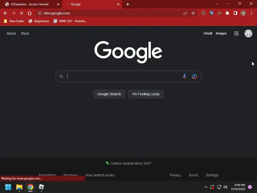Open the tab search dropdown
257x193 pixels.
[217, 4]
